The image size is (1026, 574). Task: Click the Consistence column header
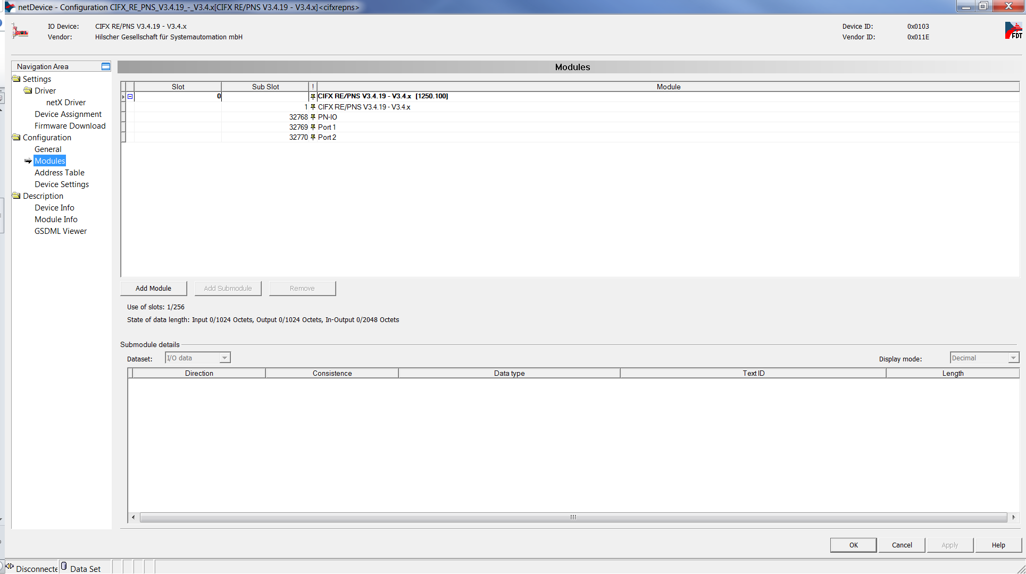[332, 373]
